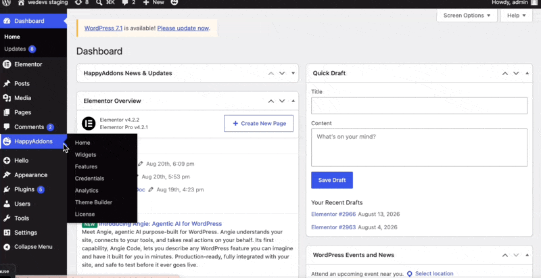Click the Save Draft button
Image resolution: width=541 pixels, height=278 pixels.
[332, 181]
